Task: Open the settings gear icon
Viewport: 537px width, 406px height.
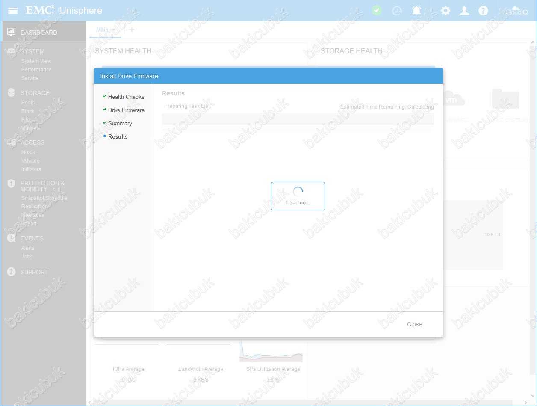Action: coord(446,11)
